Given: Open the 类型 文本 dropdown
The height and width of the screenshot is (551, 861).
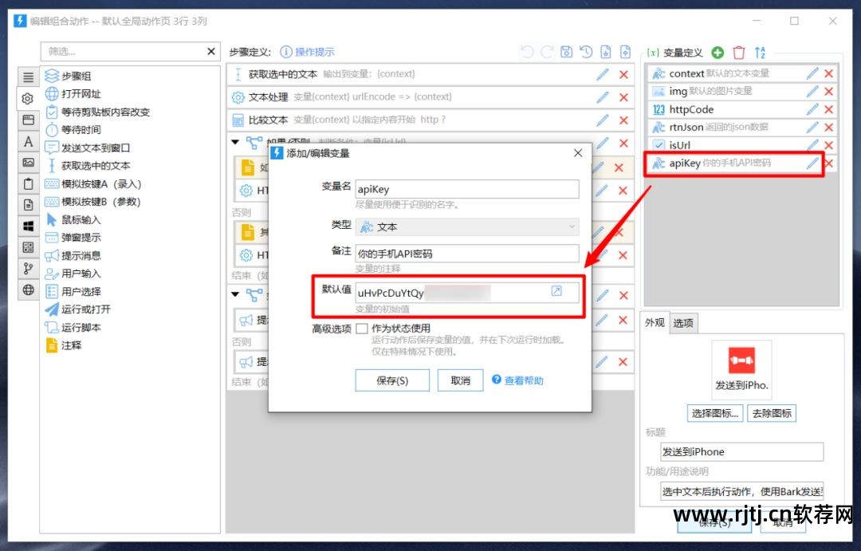Looking at the screenshot, I should (466, 227).
